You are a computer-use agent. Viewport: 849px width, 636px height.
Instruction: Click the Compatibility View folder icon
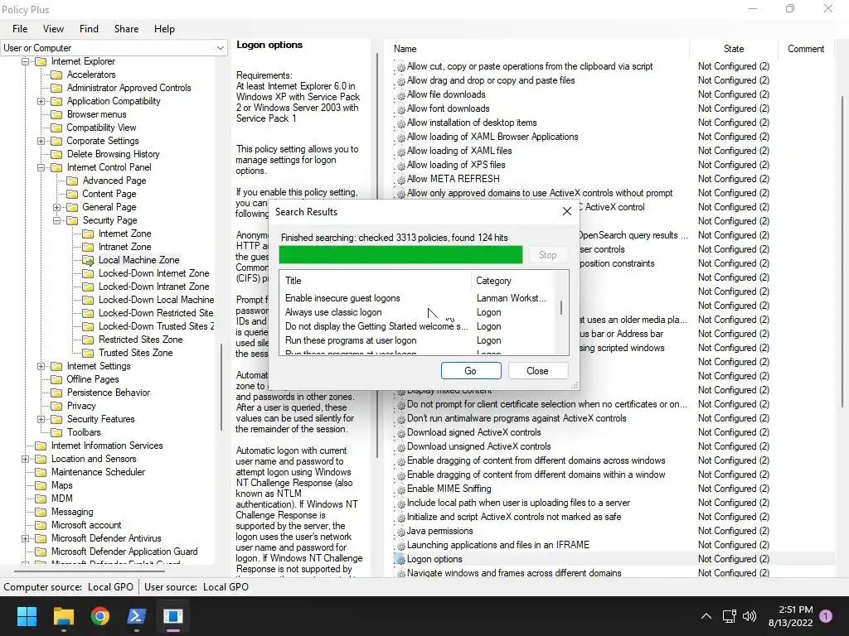click(x=56, y=128)
